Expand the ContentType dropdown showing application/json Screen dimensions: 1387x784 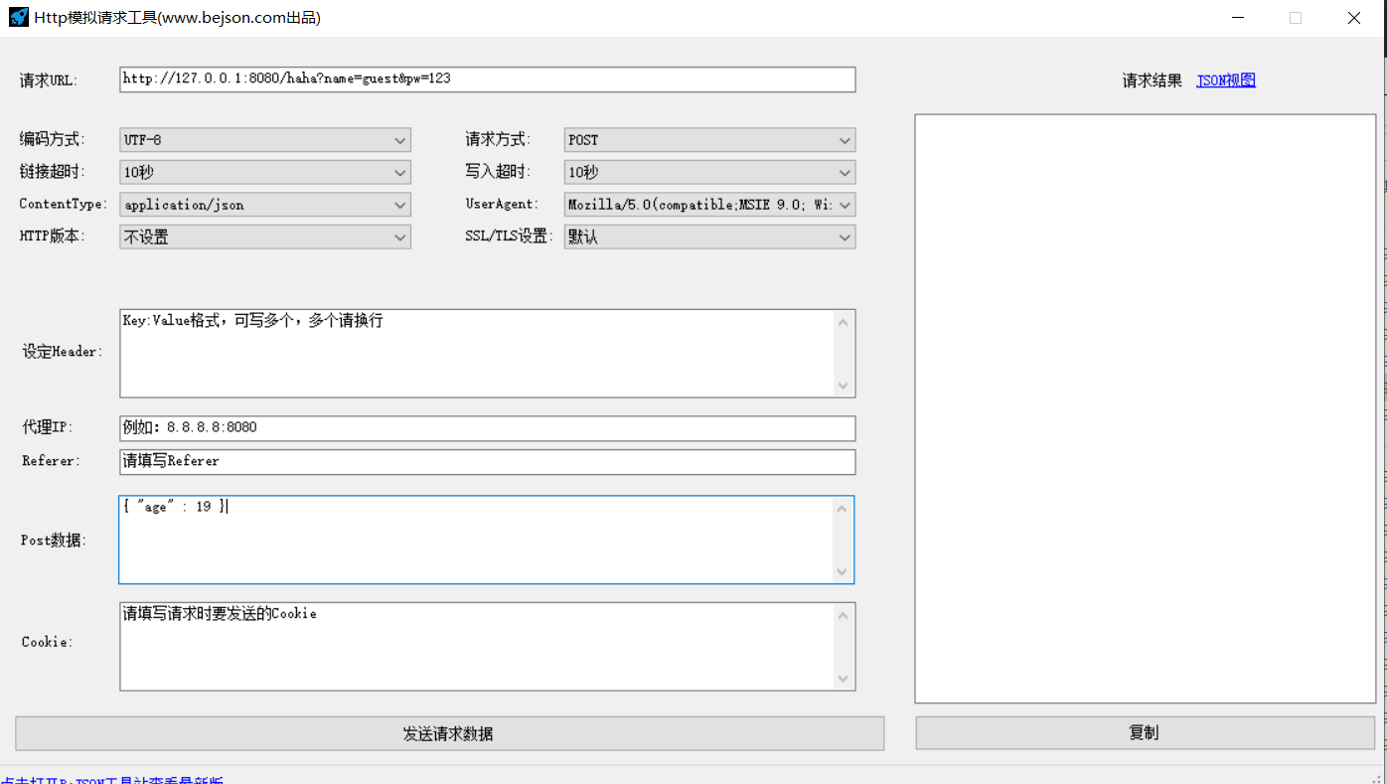coord(400,204)
